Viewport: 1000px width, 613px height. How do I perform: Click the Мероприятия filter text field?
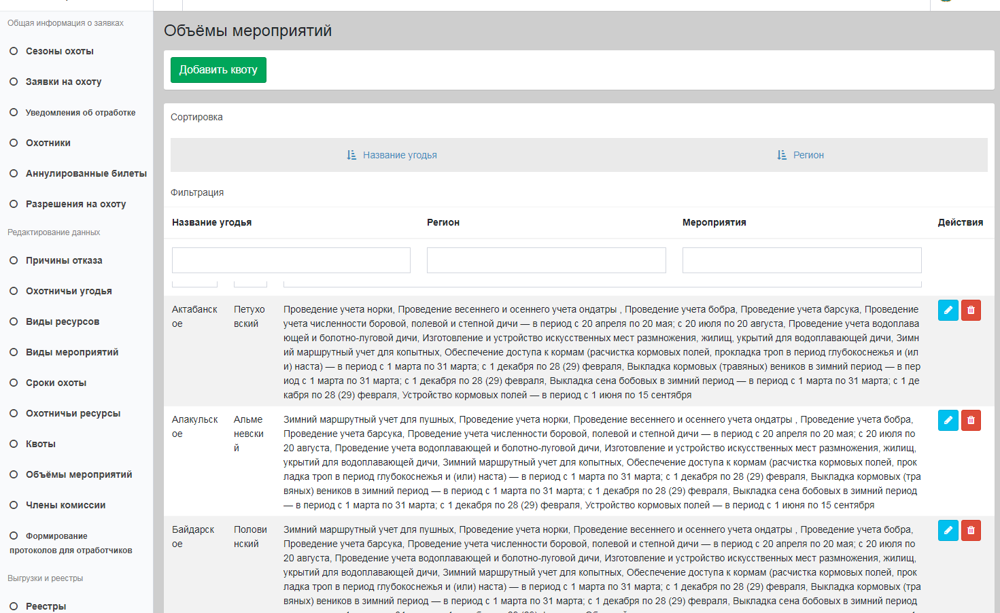pos(801,260)
